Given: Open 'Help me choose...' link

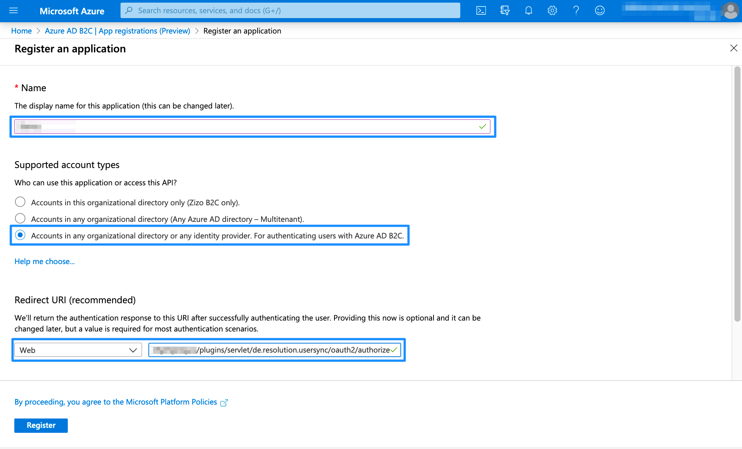Looking at the screenshot, I should click(44, 261).
